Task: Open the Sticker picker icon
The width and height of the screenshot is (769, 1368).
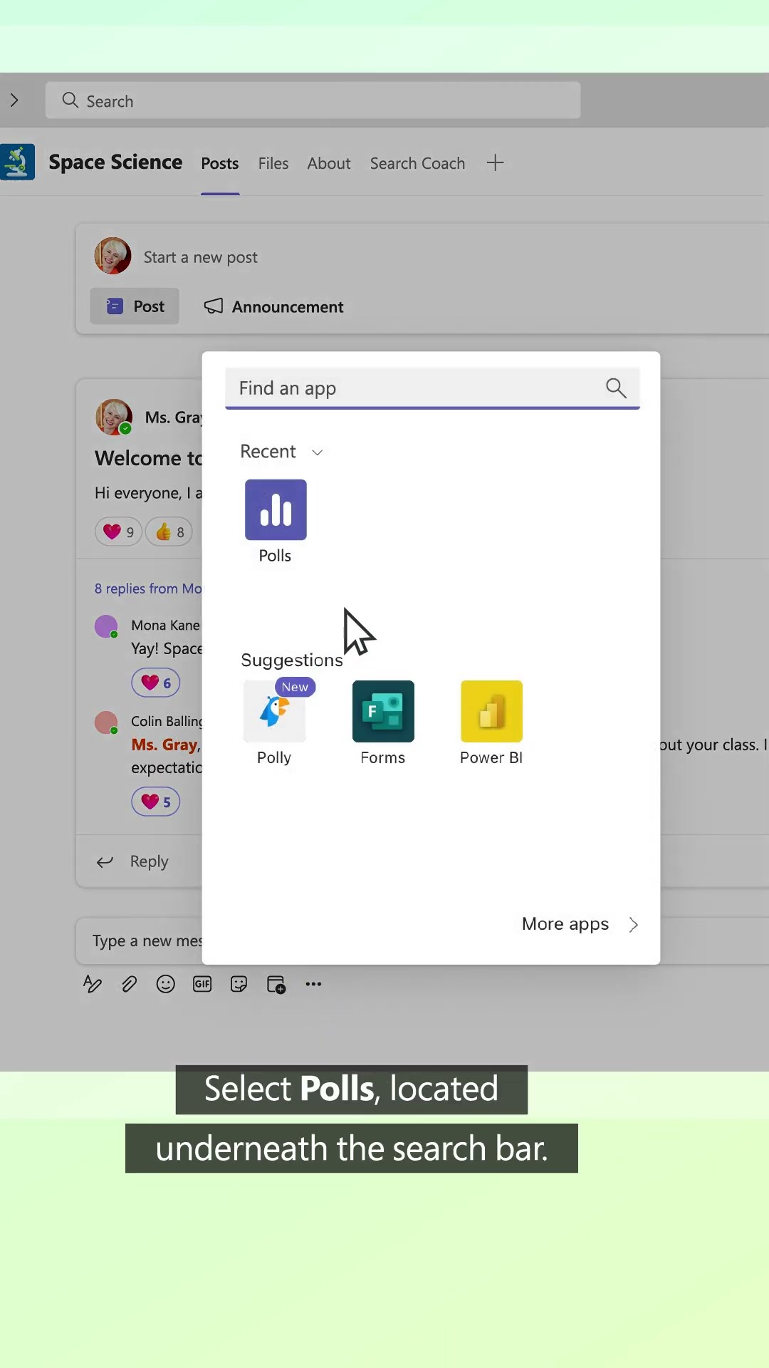Action: pyautogui.click(x=239, y=984)
